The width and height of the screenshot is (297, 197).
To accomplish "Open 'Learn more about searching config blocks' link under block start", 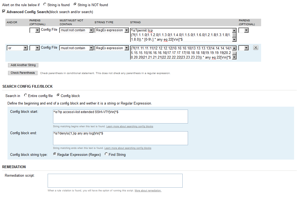I will [x=130, y=126].
